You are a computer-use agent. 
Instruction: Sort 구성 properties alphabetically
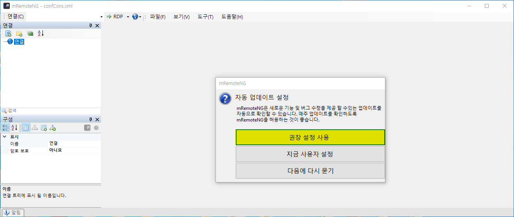tap(14, 127)
